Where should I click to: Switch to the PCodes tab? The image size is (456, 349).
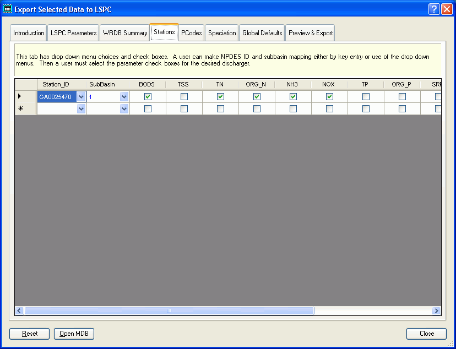point(191,32)
